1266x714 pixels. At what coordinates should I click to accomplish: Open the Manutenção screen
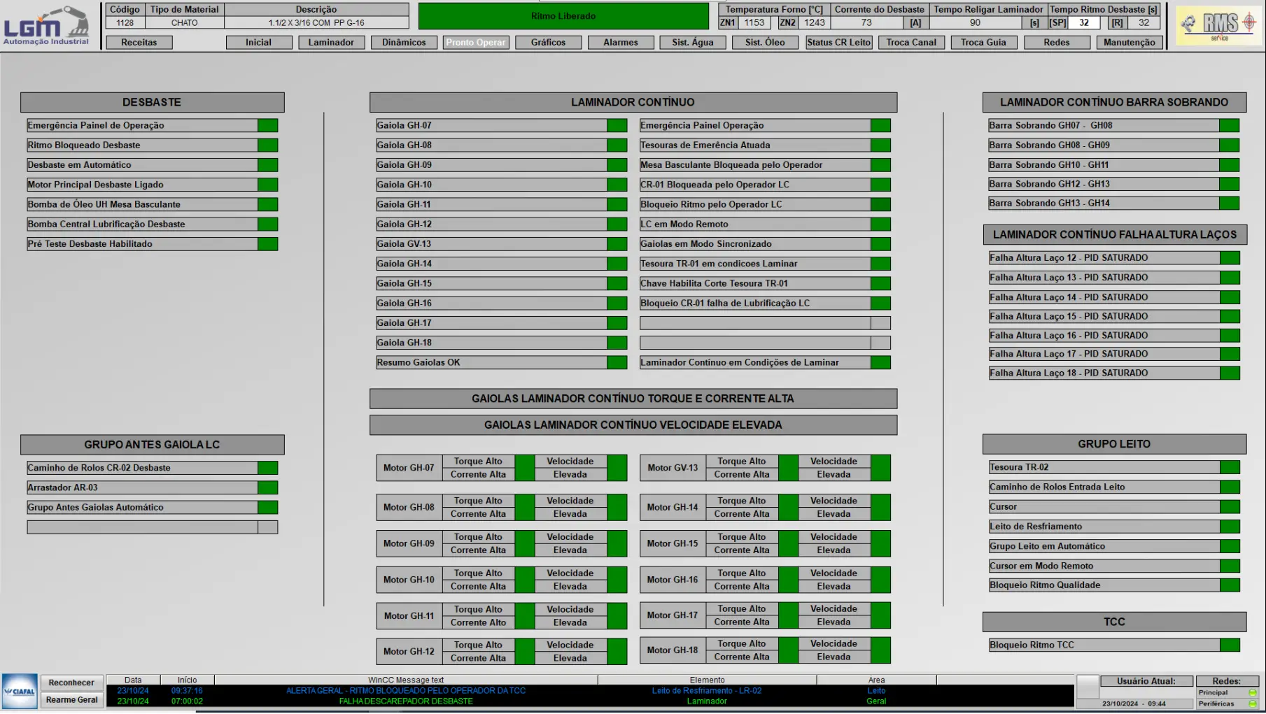[1129, 42]
